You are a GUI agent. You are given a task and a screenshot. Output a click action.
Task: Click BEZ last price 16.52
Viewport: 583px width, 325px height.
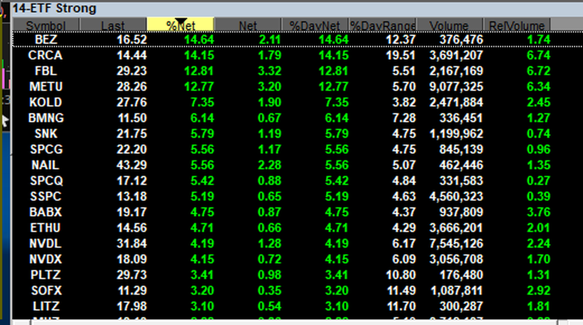(132, 39)
